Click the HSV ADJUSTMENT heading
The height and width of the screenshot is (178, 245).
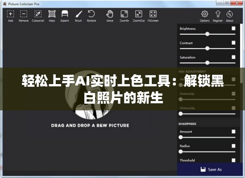pyautogui.click(x=192, y=72)
